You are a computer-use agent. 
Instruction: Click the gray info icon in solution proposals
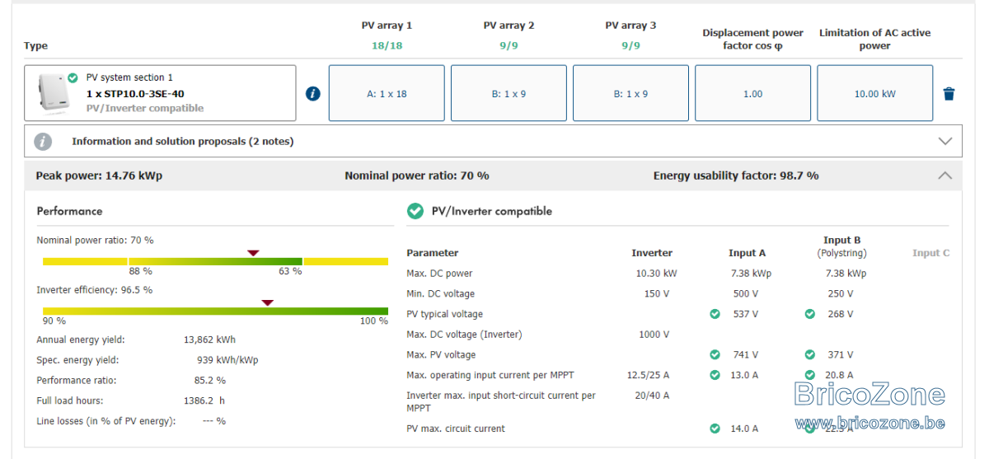(x=43, y=142)
